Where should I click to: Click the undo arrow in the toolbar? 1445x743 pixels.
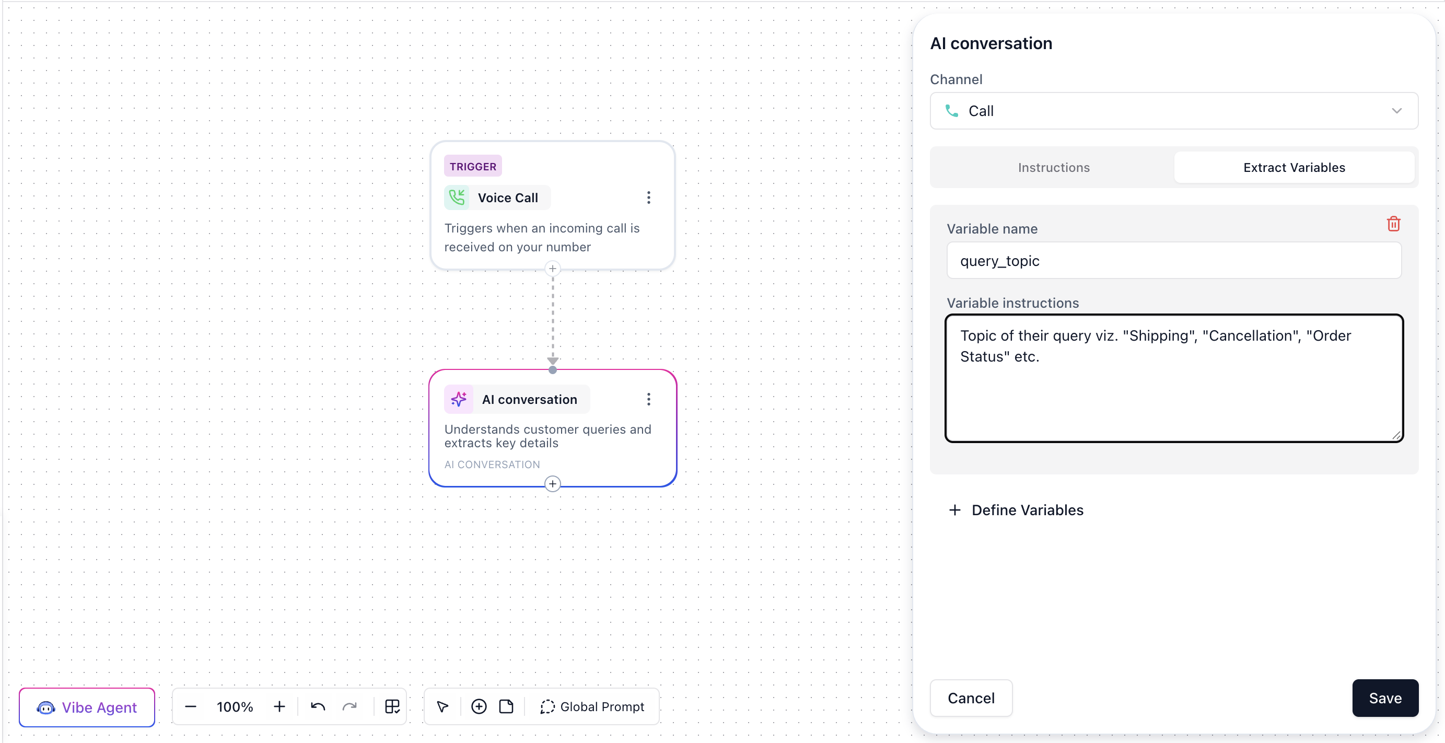318,706
